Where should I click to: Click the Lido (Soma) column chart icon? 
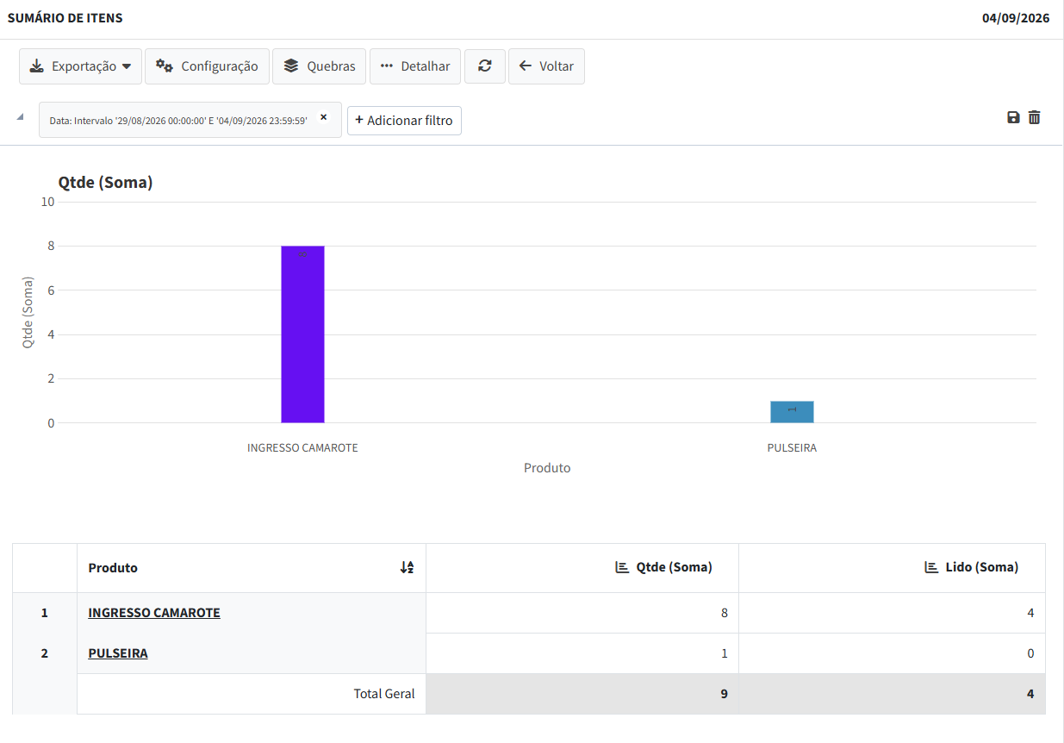[930, 567]
